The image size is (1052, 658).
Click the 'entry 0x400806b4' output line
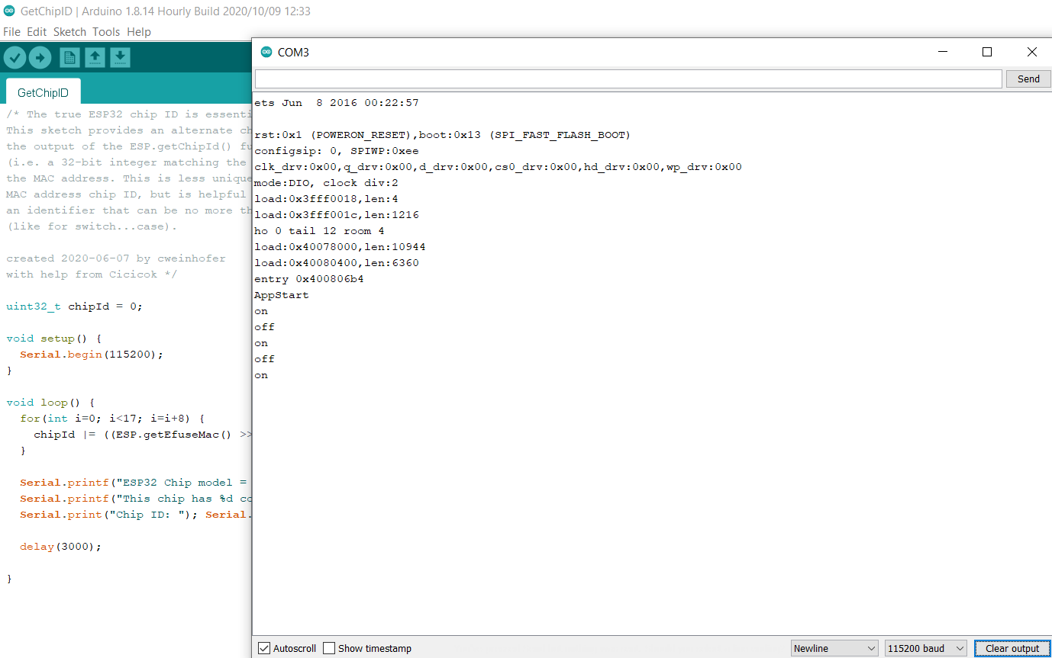coord(309,279)
